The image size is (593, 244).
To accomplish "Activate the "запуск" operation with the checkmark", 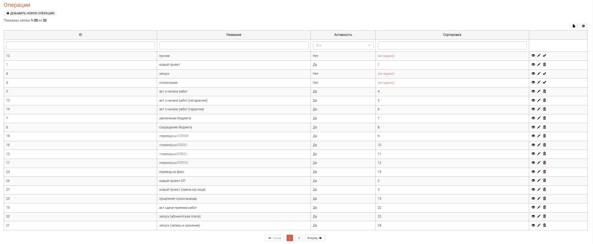I will click(x=544, y=74).
